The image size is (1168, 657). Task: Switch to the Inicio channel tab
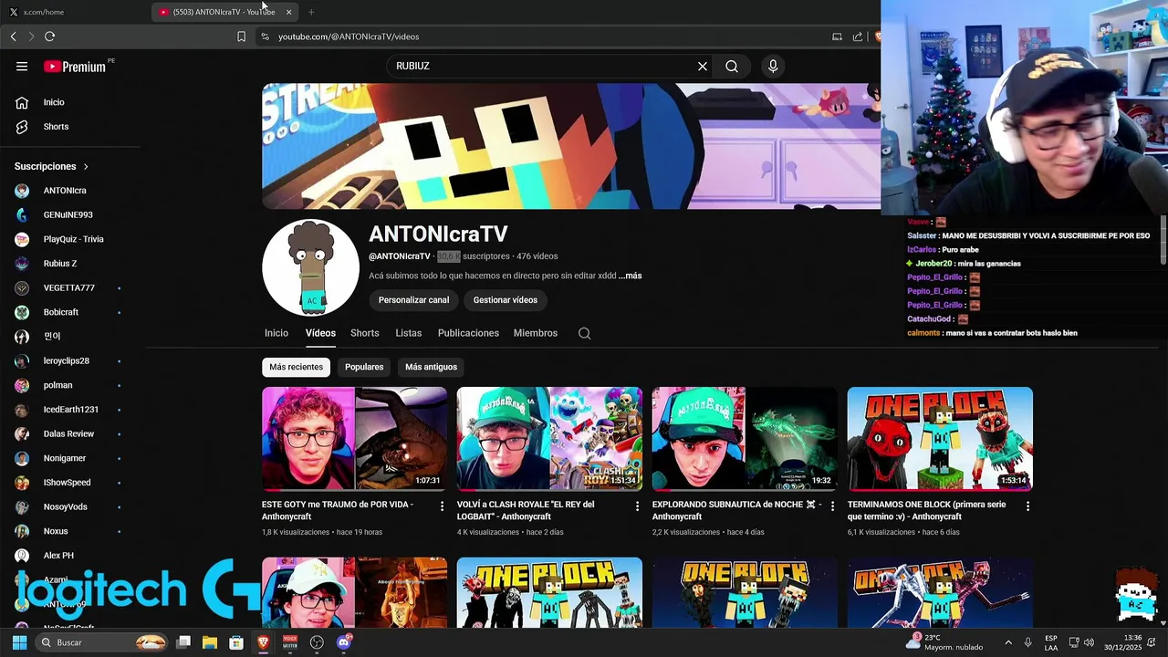276,333
